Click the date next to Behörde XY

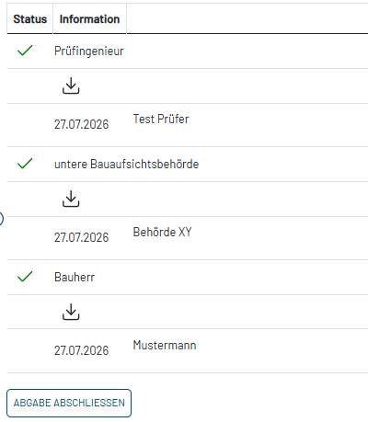[x=81, y=237]
